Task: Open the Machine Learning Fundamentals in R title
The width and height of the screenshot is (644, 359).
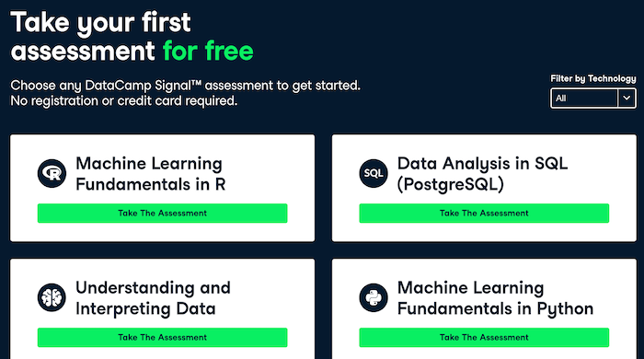Action: [151, 174]
